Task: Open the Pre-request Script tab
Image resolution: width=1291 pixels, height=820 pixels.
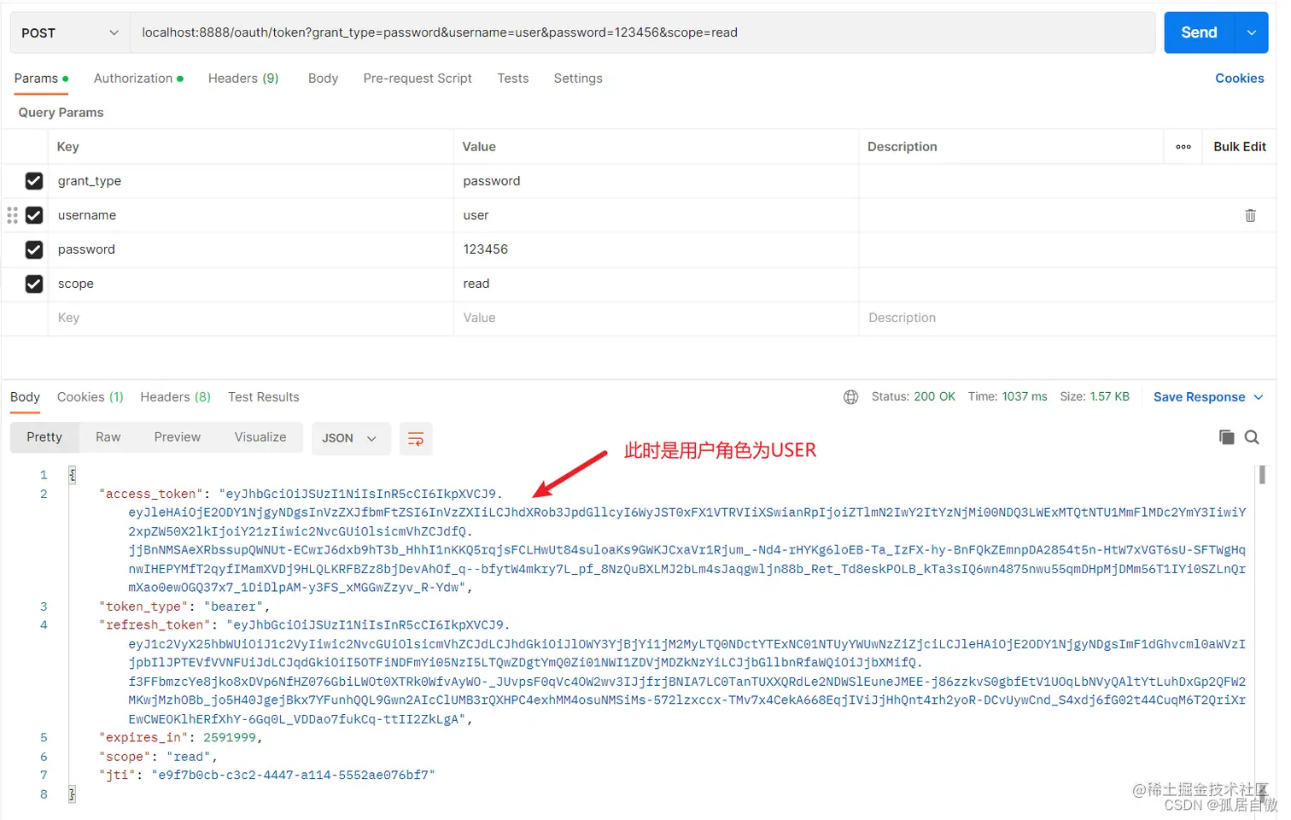Action: [x=418, y=79]
